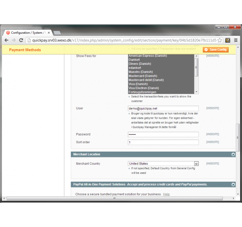The height and width of the screenshot is (227, 242).
Task: Click fees list scroll up arrow
Action: 196,56
